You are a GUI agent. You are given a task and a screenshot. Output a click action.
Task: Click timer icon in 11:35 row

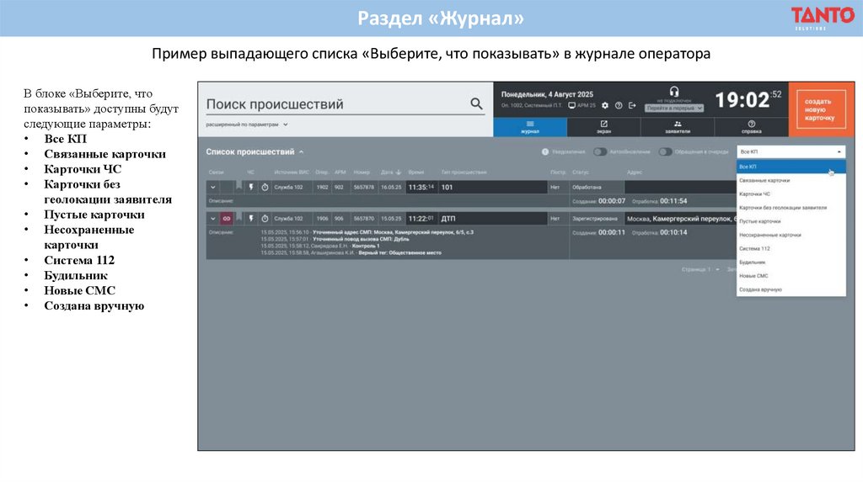coord(265,188)
